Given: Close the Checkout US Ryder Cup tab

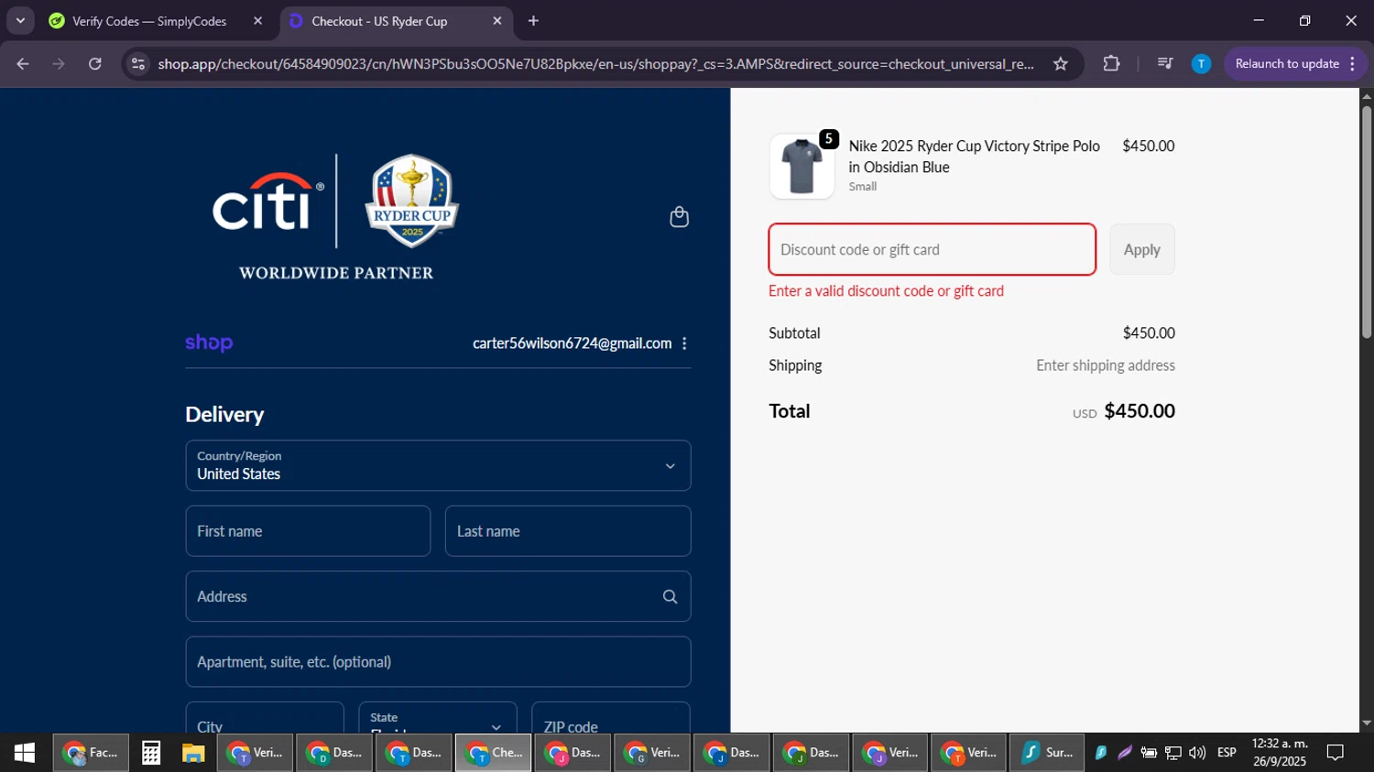Looking at the screenshot, I should point(497,21).
